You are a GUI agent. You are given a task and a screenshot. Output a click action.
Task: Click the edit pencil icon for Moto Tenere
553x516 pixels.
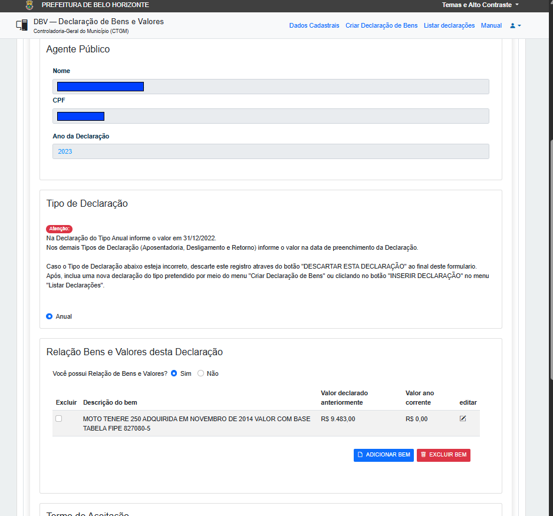[463, 418]
